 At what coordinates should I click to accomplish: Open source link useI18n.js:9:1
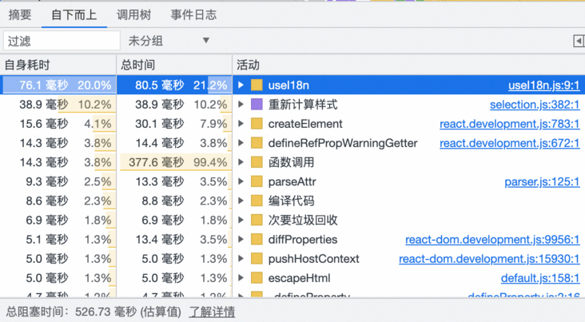coord(544,85)
